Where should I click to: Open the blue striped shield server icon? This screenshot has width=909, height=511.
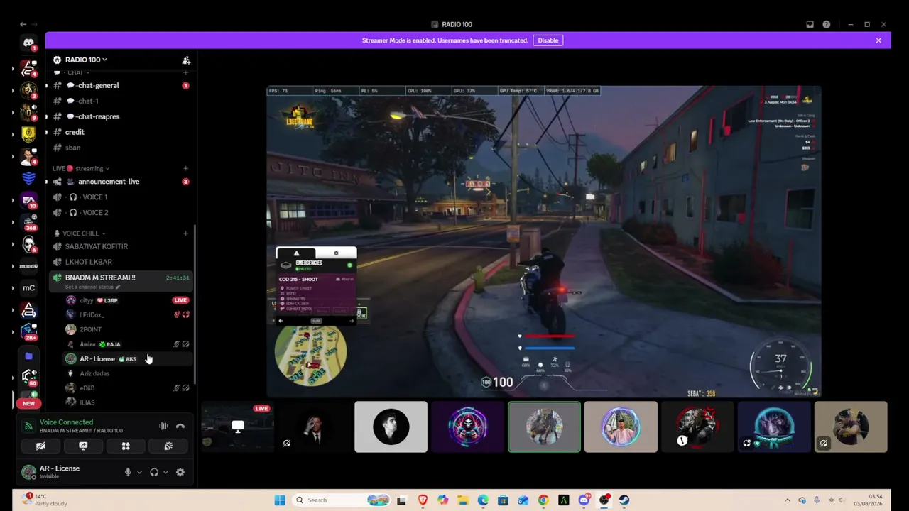click(x=28, y=178)
